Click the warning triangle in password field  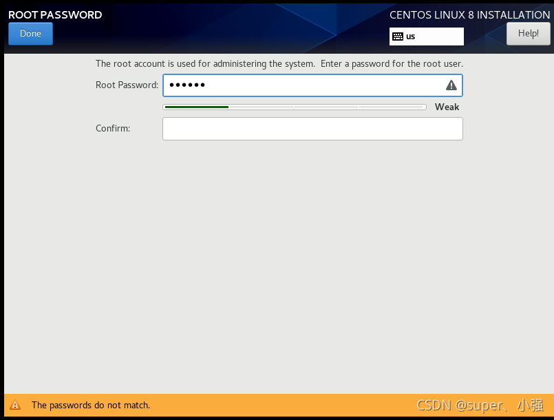pos(451,85)
